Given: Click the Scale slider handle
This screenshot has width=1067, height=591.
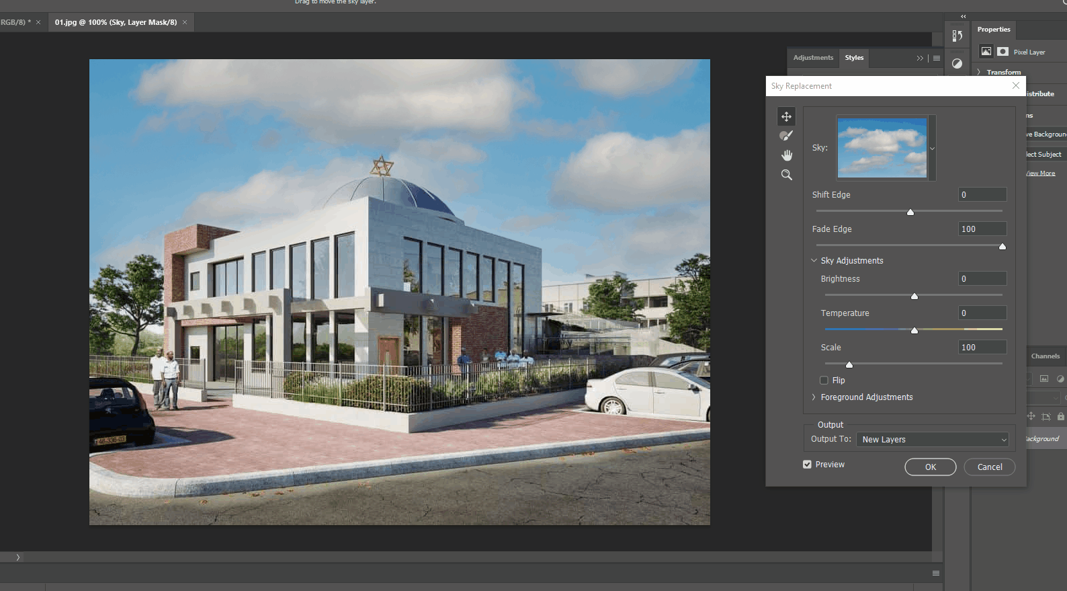Looking at the screenshot, I should tap(849, 365).
